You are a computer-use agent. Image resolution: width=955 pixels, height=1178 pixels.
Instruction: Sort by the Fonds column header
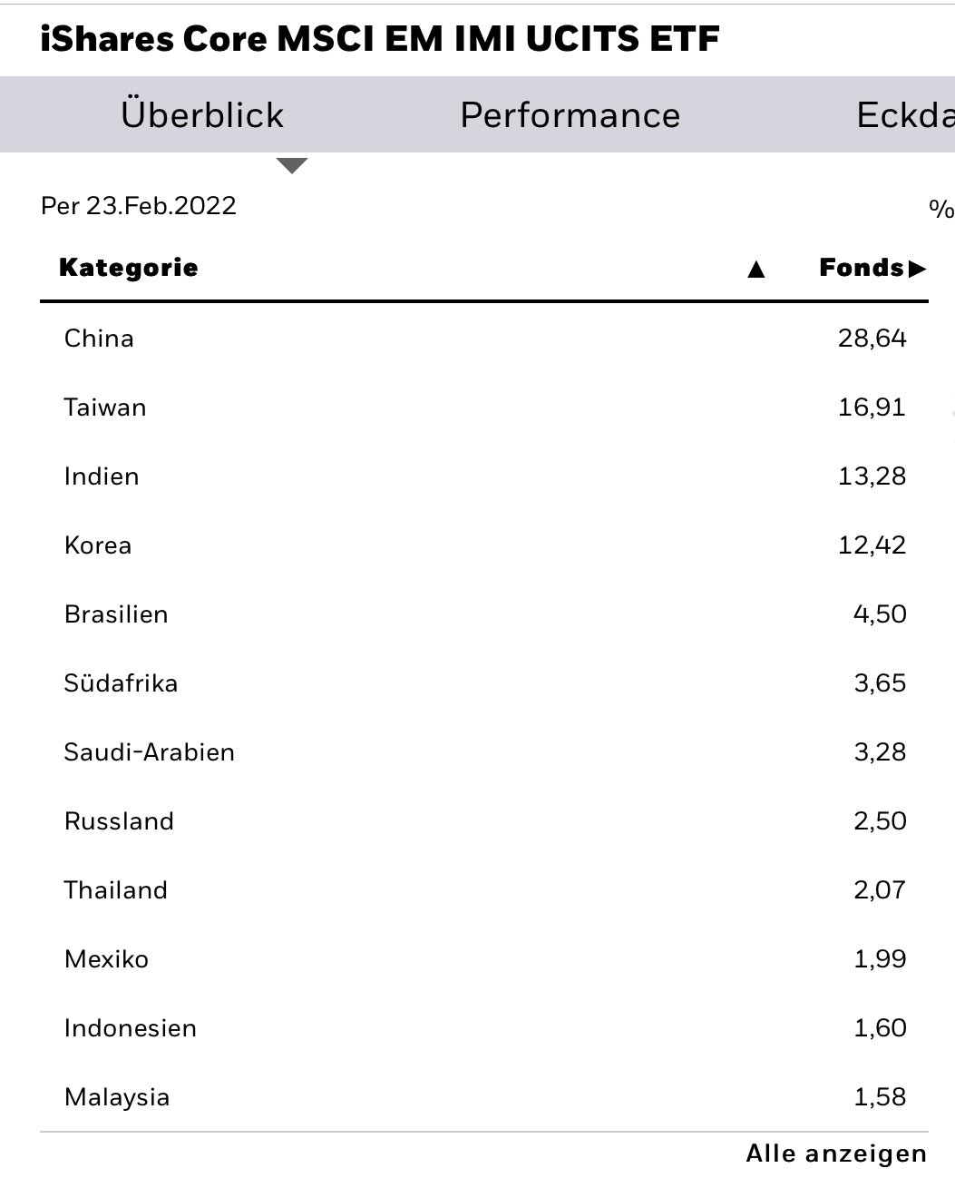tap(861, 268)
